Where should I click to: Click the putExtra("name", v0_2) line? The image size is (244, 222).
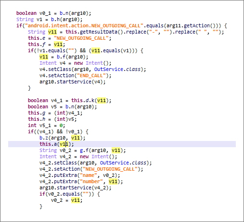(x=80, y=175)
